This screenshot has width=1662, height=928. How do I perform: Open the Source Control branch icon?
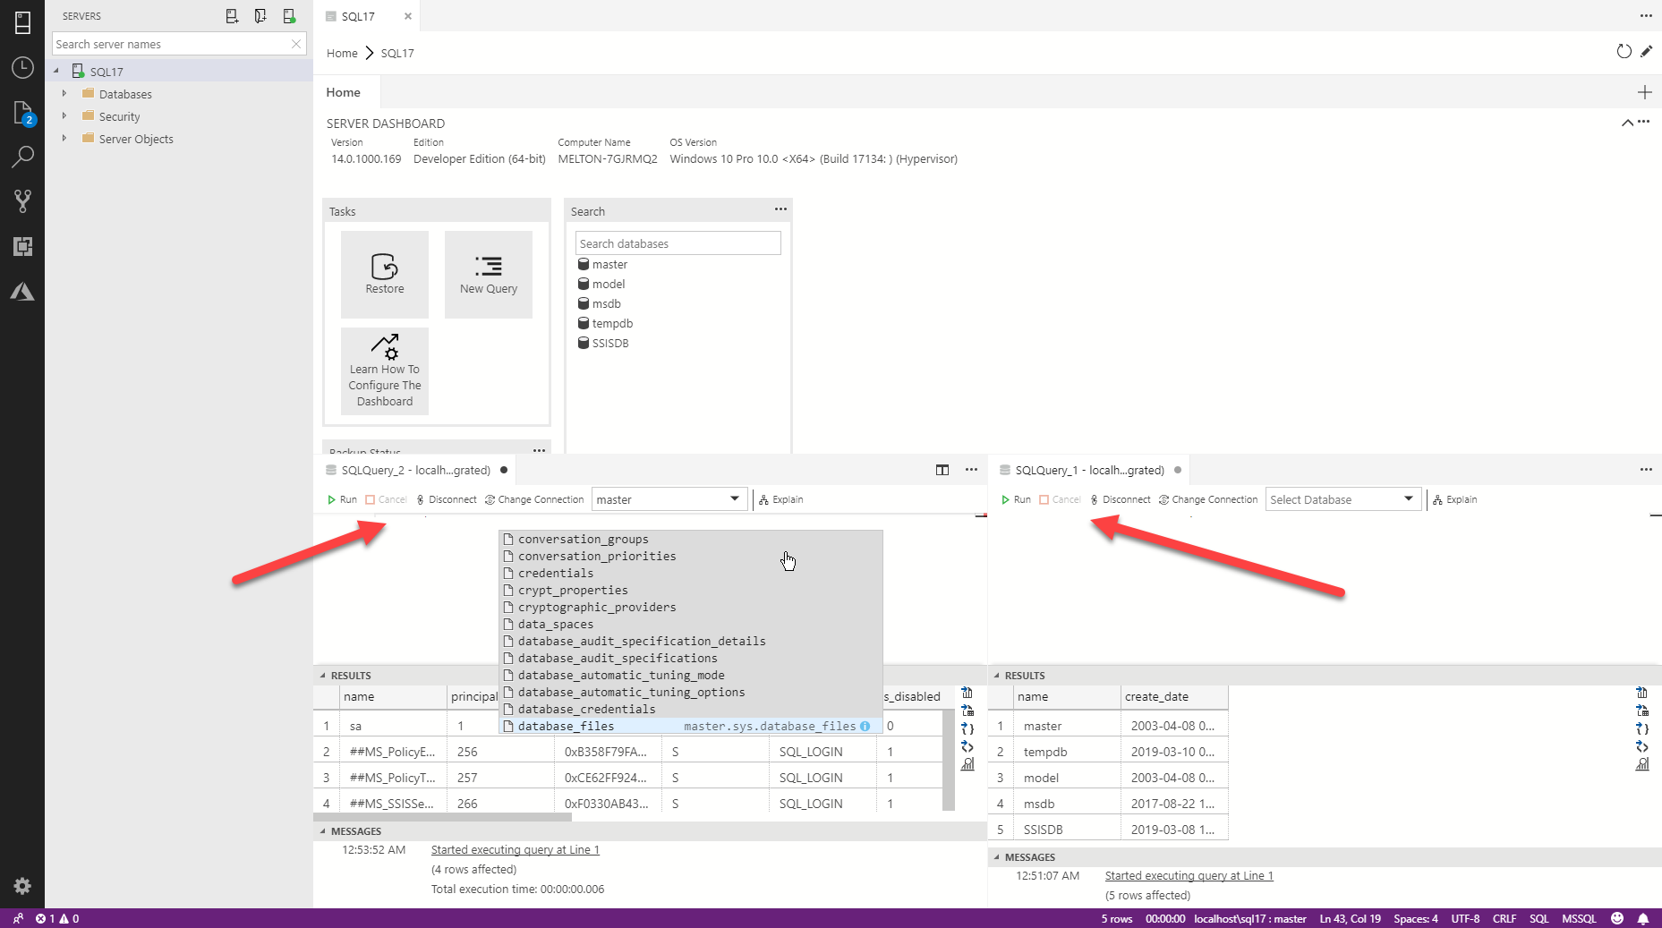pyautogui.click(x=22, y=201)
